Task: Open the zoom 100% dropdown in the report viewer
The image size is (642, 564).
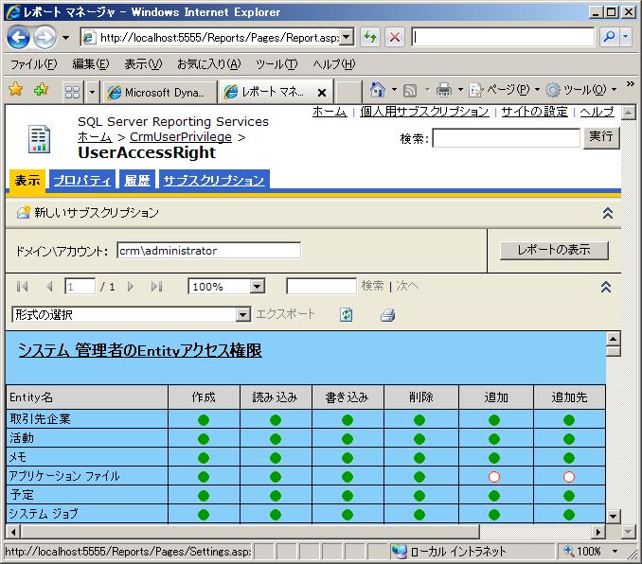Action: click(x=258, y=286)
